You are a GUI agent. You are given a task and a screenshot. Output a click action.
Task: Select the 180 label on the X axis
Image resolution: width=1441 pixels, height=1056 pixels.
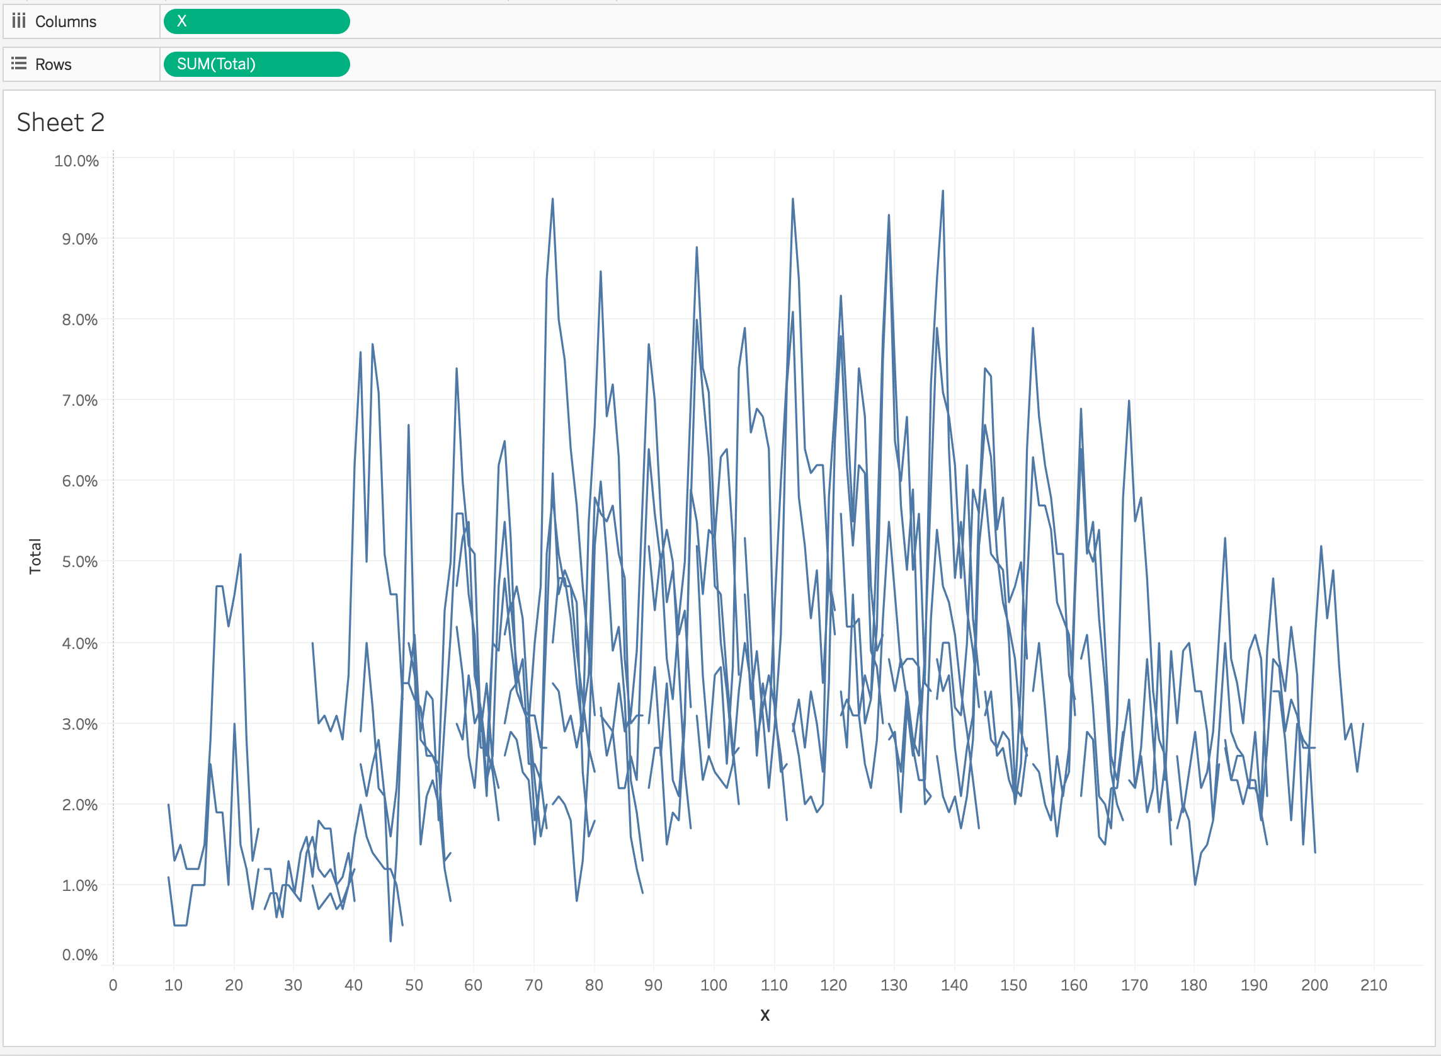pos(1193,985)
